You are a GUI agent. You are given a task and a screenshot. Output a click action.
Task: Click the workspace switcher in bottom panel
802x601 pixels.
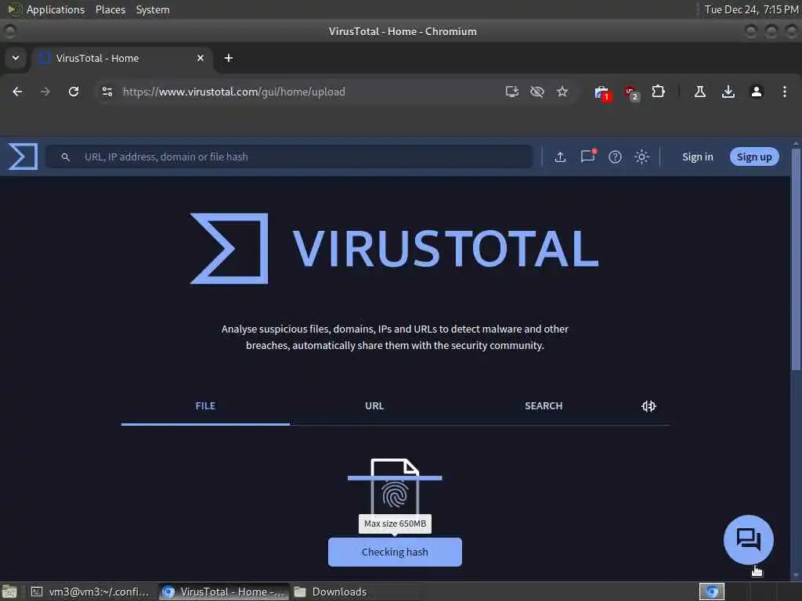711,592
